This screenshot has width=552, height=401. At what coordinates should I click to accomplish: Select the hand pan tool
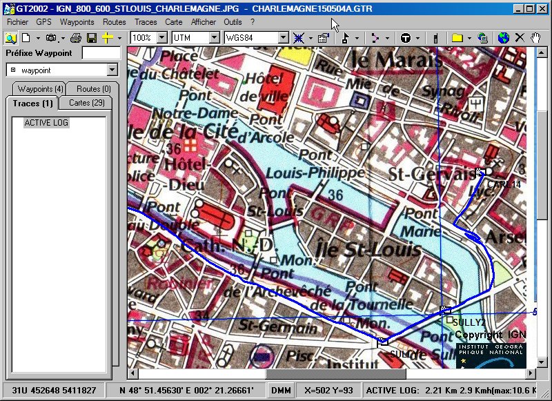535,38
